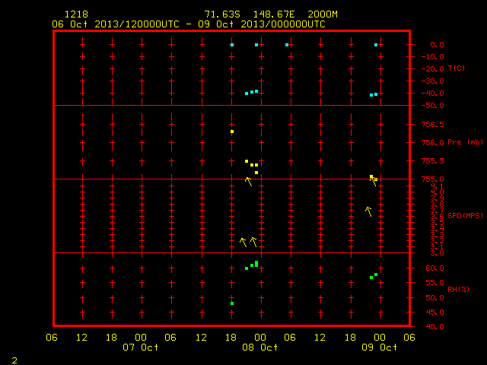
Task: Click the isolated yellow pressure point above 756.0
Action: coord(232,132)
